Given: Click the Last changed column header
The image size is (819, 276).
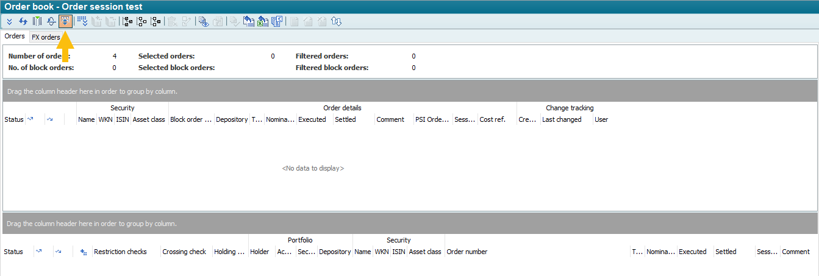Looking at the screenshot, I should 562,119.
